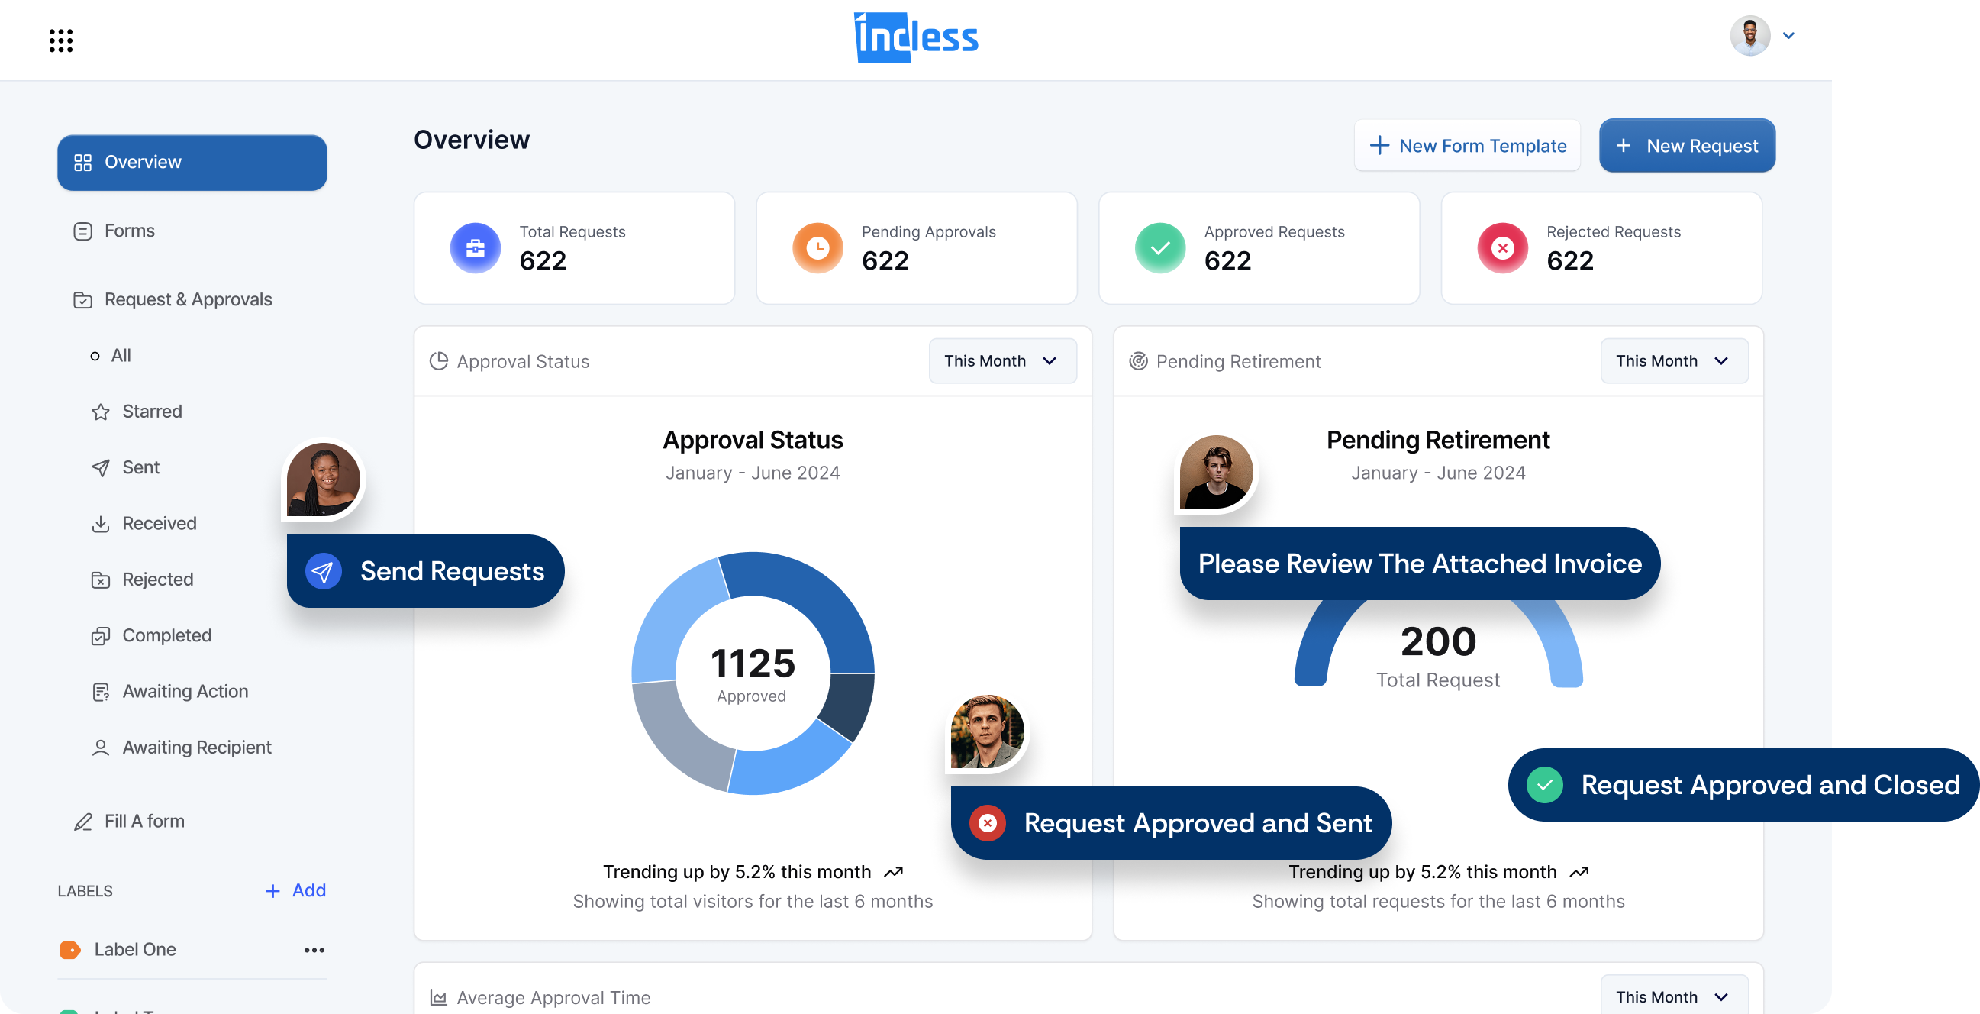The image size is (1980, 1014).
Task: Open the Starred requests list
Action: (x=151, y=412)
